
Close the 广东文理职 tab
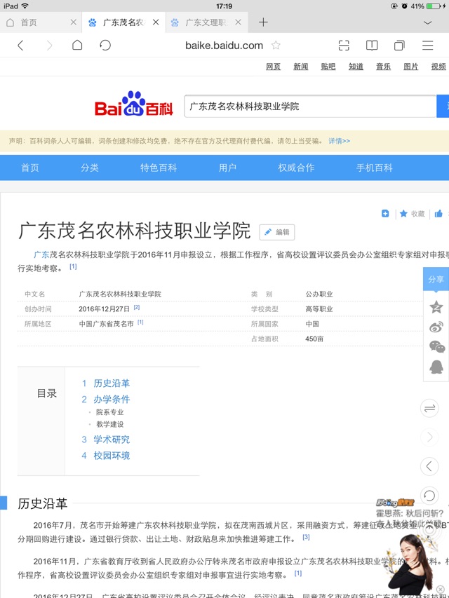(239, 22)
